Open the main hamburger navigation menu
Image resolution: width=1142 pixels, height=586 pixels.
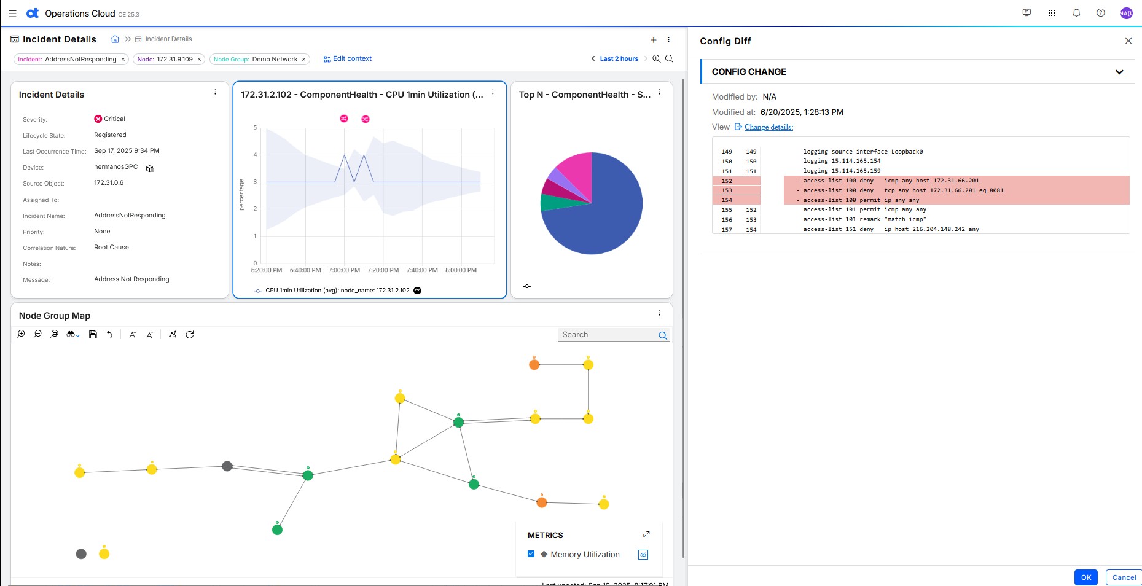12,14
